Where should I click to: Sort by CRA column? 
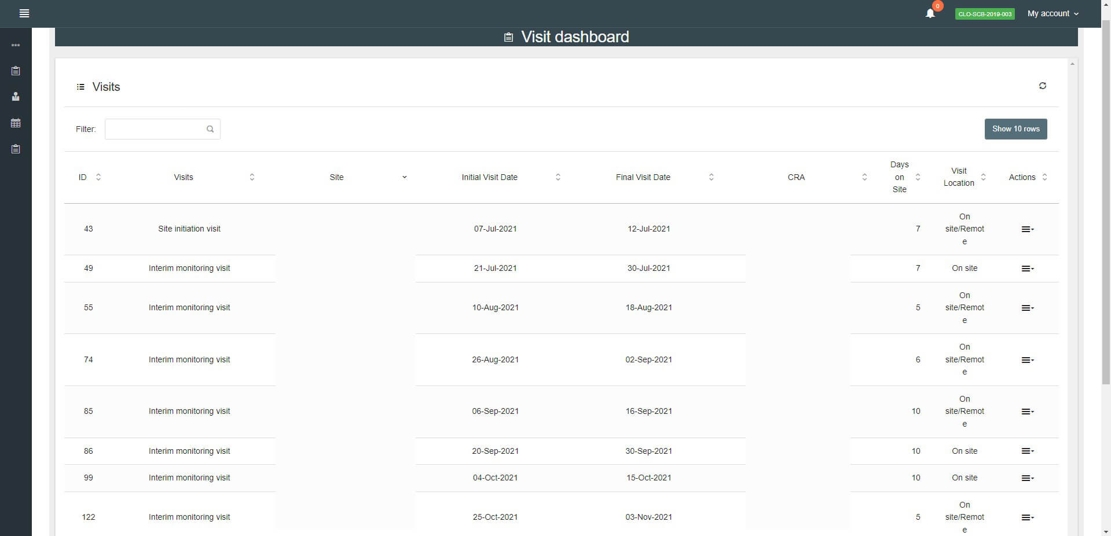coord(864,177)
